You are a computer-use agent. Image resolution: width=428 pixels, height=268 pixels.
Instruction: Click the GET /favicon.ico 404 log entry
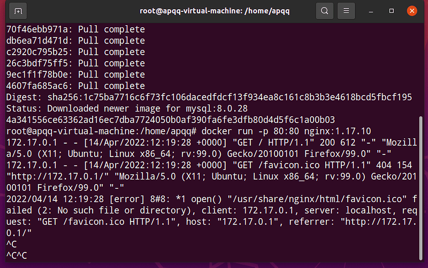tap(212, 176)
